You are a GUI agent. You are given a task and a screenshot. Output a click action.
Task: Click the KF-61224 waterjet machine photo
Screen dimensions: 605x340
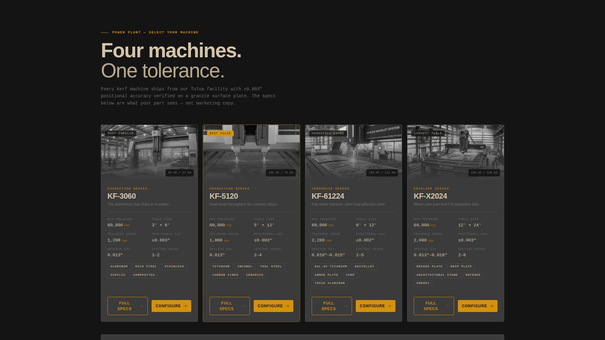click(x=353, y=151)
